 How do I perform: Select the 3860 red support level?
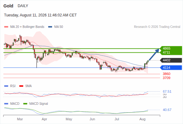pyautogui.click(x=167, y=74)
